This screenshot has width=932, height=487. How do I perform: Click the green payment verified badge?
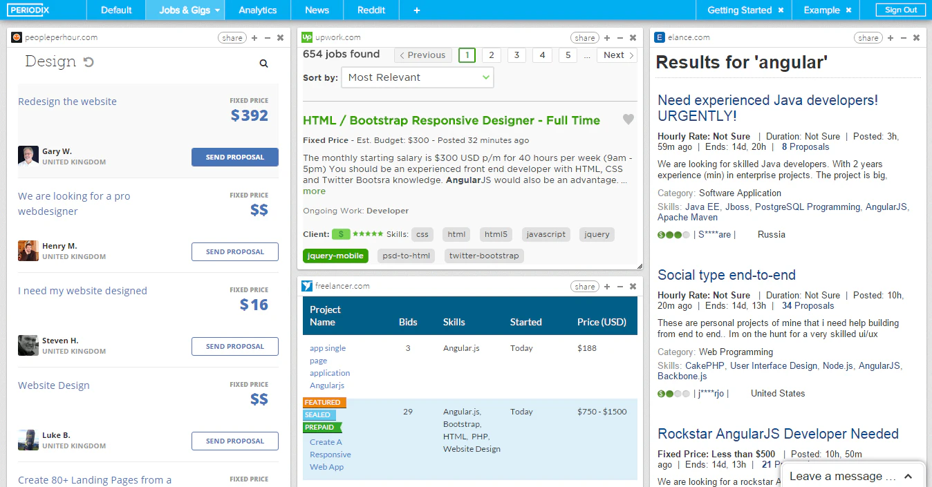pyautogui.click(x=341, y=234)
